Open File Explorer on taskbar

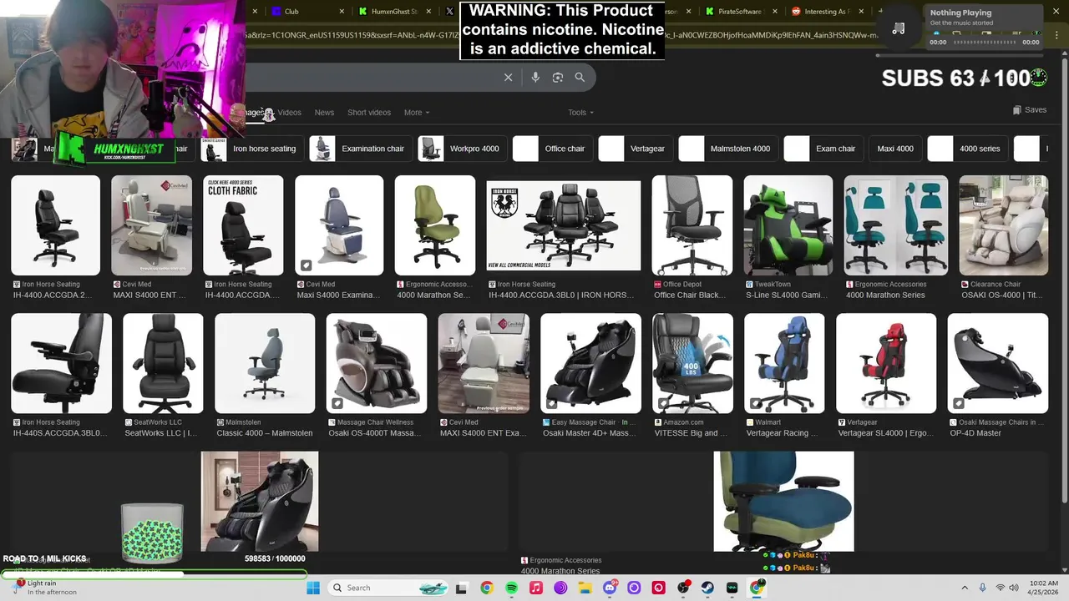pos(585,588)
